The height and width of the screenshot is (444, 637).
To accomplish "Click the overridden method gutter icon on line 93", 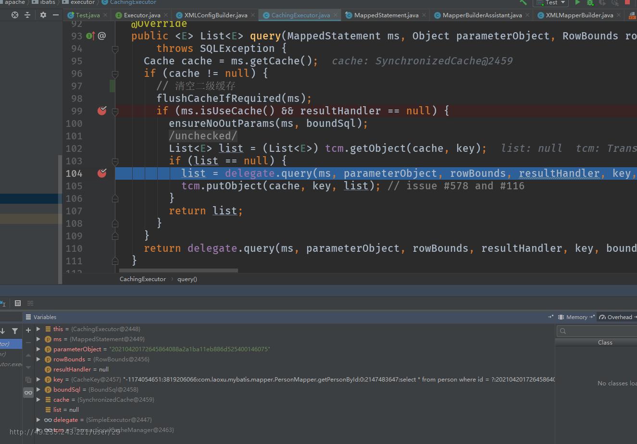I will click(x=90, y=36).
